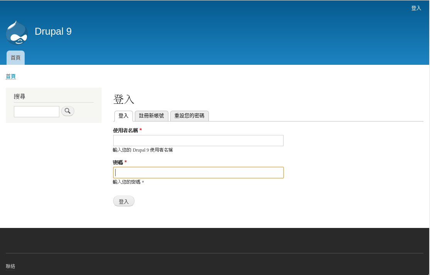Image resolution: width=430 pixels, height=275 pixels.
Task: Click inside the 密碼 password field
Action: (198, 172)
